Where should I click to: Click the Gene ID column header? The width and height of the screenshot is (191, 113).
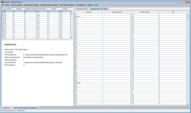[89, 12]
